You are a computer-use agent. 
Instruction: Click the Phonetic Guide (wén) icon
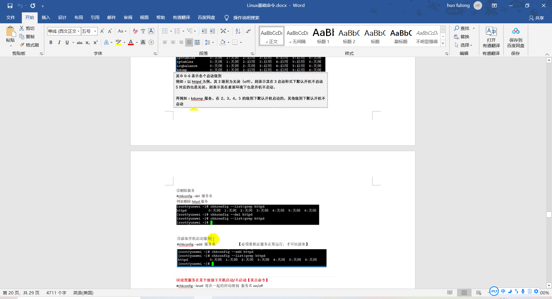coord(143,31)
